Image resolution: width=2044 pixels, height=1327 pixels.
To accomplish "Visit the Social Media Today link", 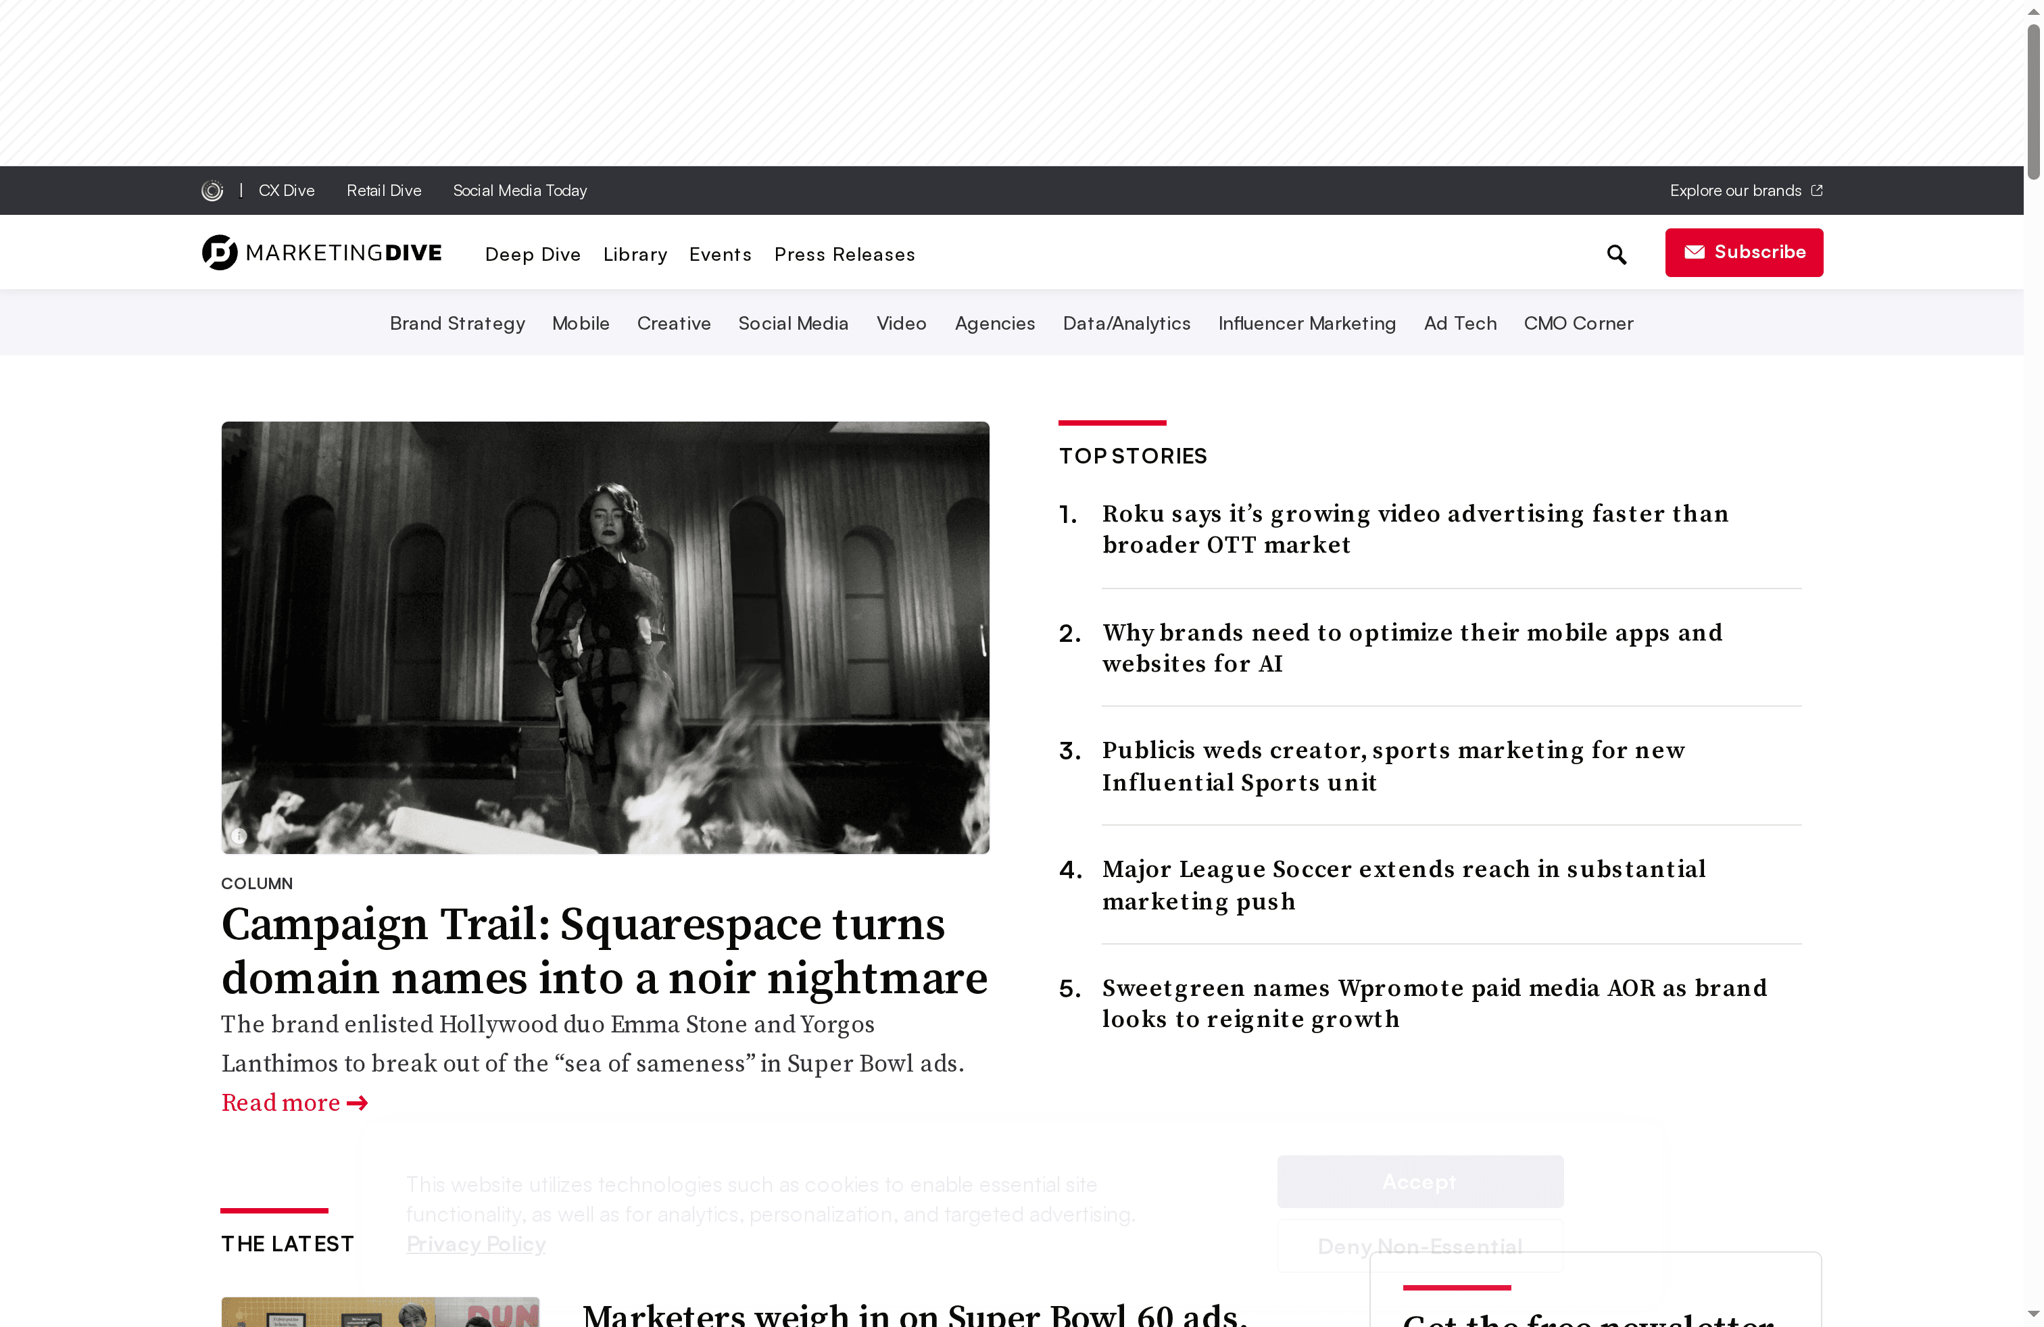I will 520,191.
